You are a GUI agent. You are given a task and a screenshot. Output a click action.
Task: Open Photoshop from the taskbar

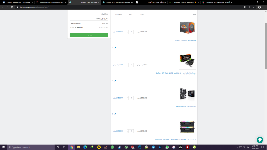click(160, 147)
